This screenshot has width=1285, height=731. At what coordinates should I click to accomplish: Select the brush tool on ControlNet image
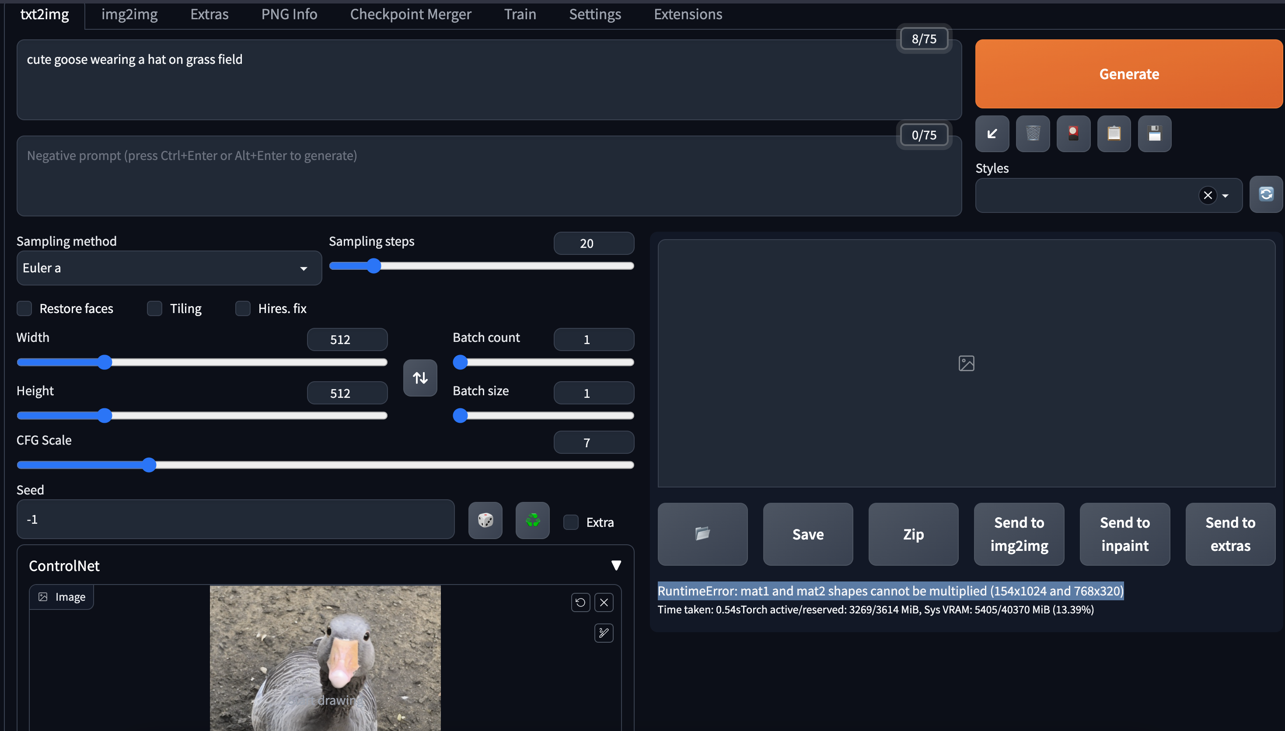click(x=604, y=633)
